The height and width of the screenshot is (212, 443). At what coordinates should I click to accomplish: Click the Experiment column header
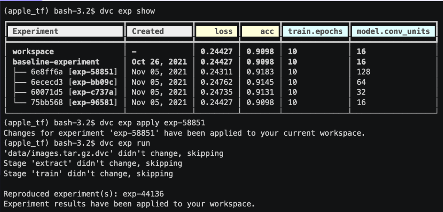click(65, 31)
